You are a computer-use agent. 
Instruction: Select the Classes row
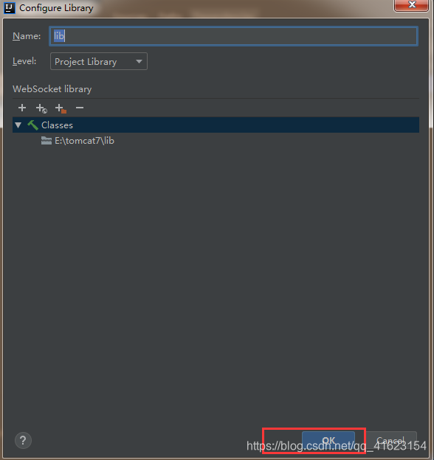coord(216,125)
